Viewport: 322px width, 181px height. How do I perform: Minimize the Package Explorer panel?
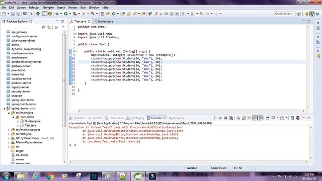click(x=57, y=21)
